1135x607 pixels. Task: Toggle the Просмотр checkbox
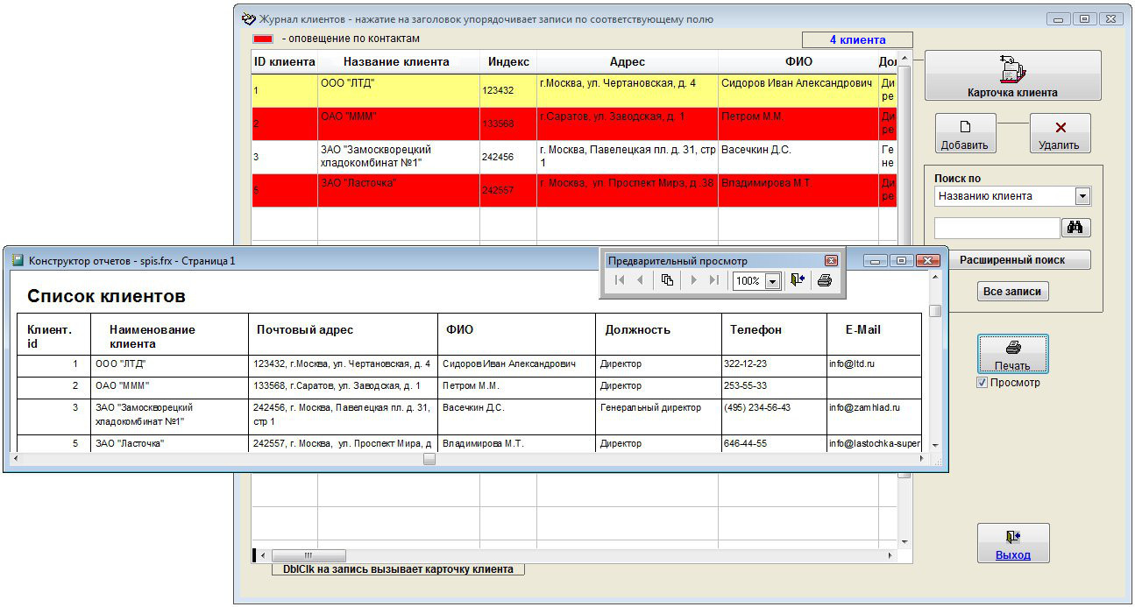coord(982,383)
